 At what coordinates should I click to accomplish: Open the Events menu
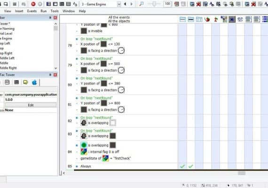32,11
